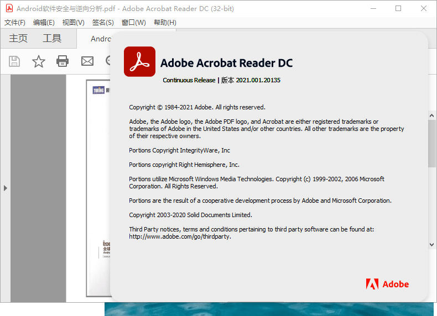Click the Portions Copyright IntegrityWare line
The image size is (437, 316).
179,150
